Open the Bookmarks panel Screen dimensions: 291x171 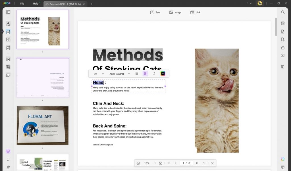8,159
